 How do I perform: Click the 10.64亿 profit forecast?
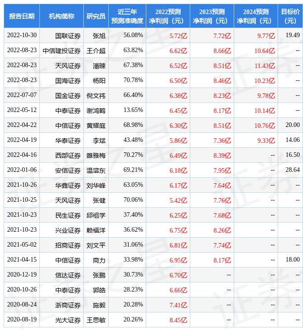click(x=265, y=51)
